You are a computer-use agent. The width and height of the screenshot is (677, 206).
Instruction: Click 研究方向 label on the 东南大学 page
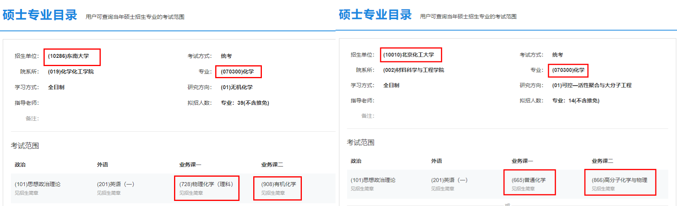(200, 87)
